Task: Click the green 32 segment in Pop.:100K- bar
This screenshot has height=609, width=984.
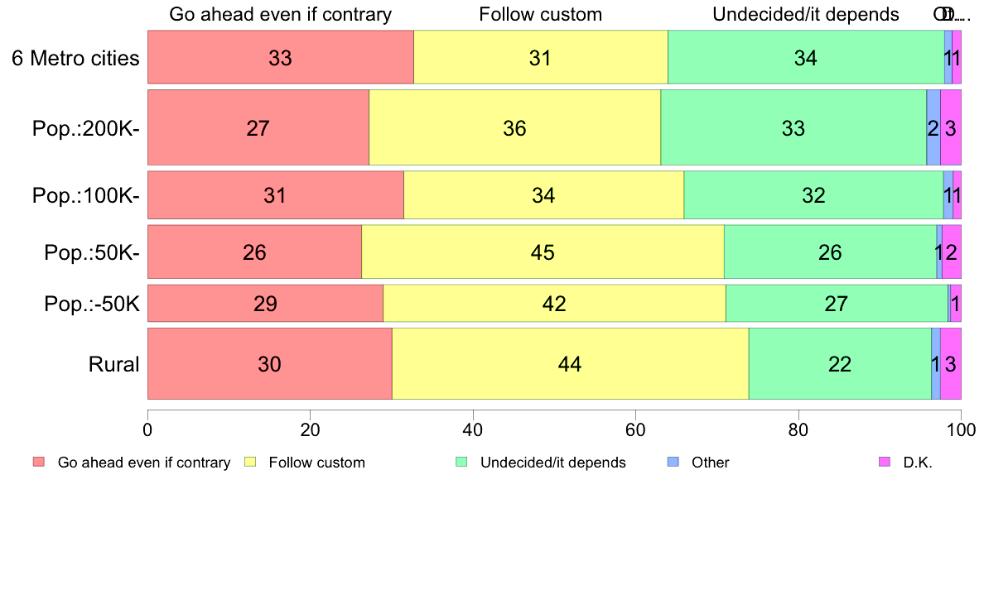Action: [x=813, y=195]
